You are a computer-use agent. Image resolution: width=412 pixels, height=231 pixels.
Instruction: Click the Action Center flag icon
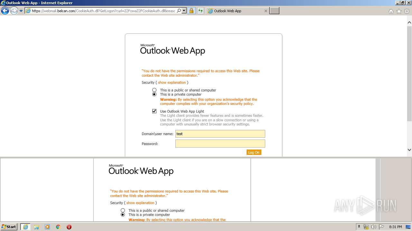coord(381,227)
